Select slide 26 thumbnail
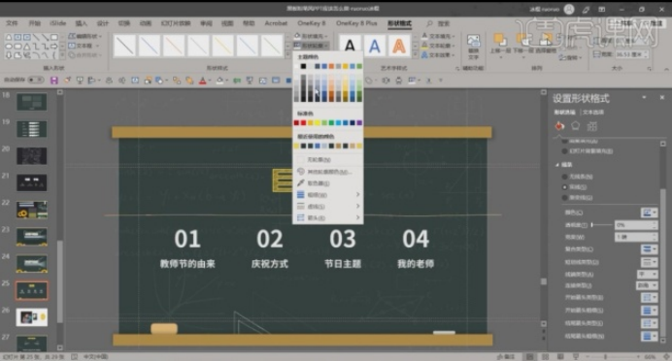The height and width of the screenshot is (361, 672). click(32, 317)
